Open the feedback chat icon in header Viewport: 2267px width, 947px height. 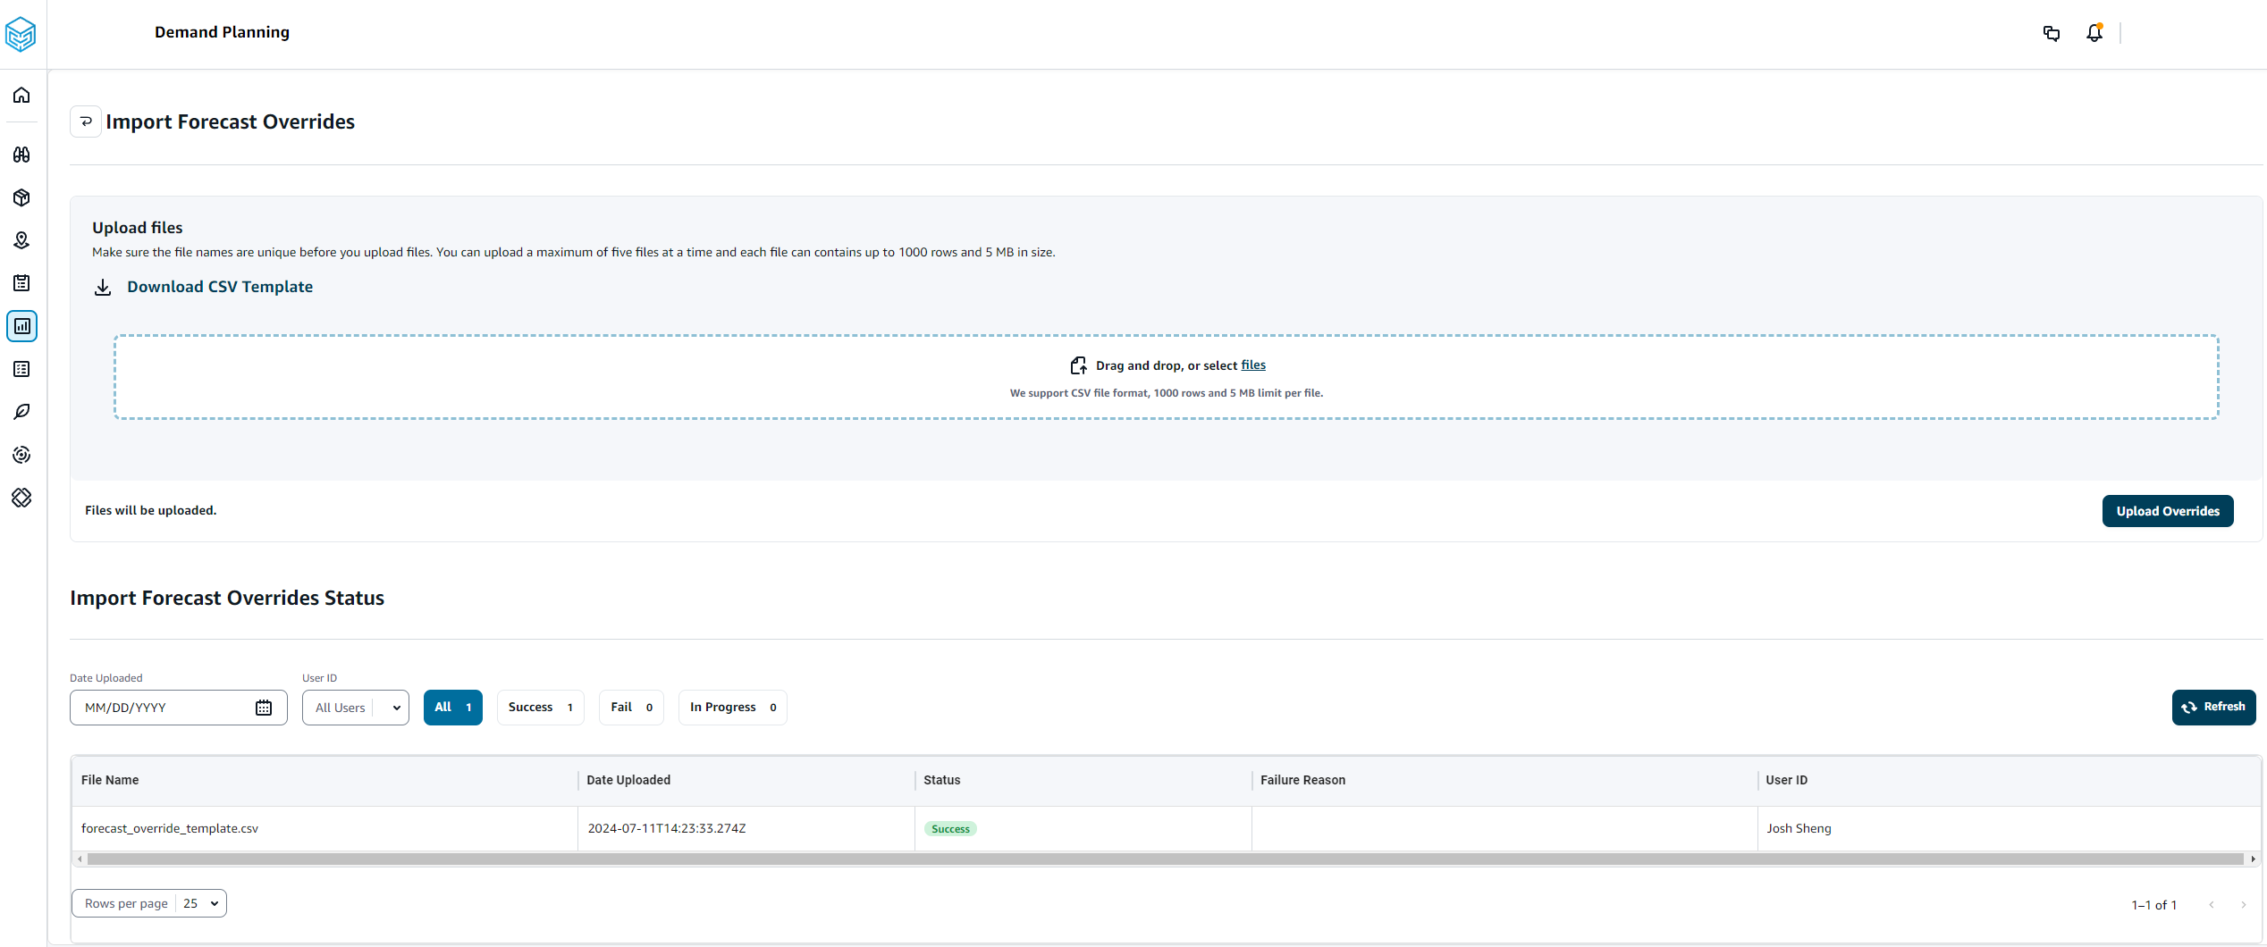click(x=2051, y=33)
